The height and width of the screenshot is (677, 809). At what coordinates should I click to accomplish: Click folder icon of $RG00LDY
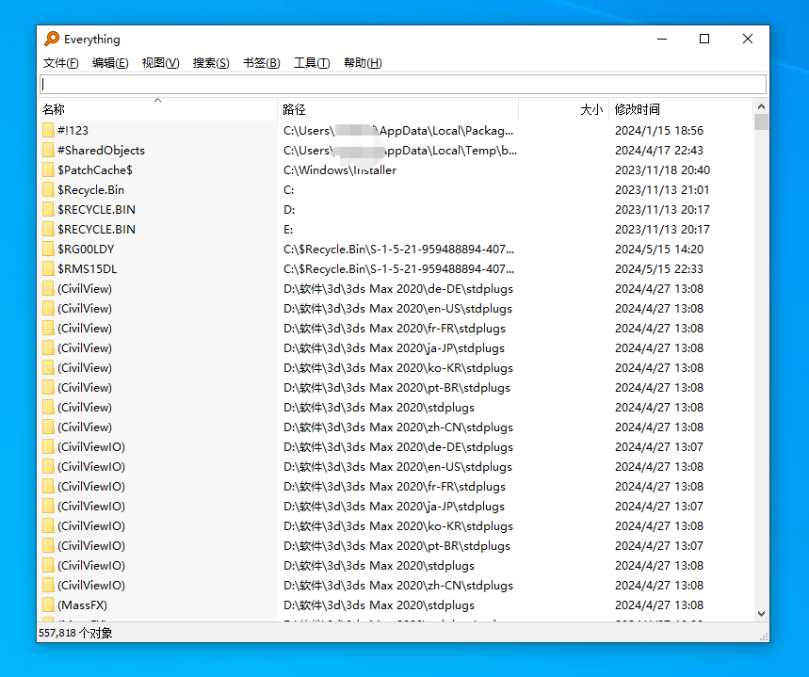48,250
